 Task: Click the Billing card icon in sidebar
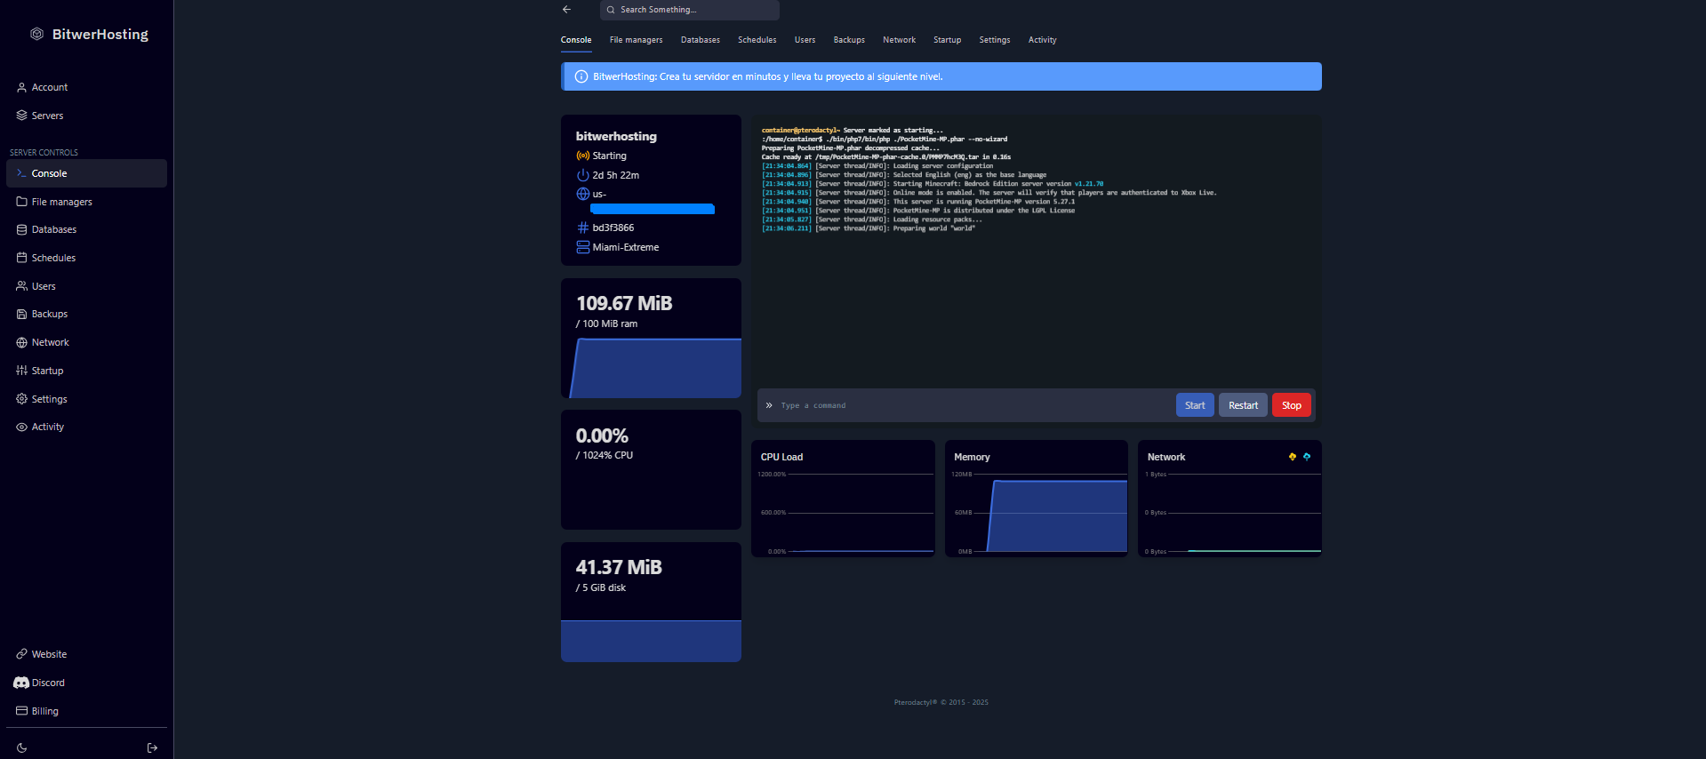[x=21, y=711]
